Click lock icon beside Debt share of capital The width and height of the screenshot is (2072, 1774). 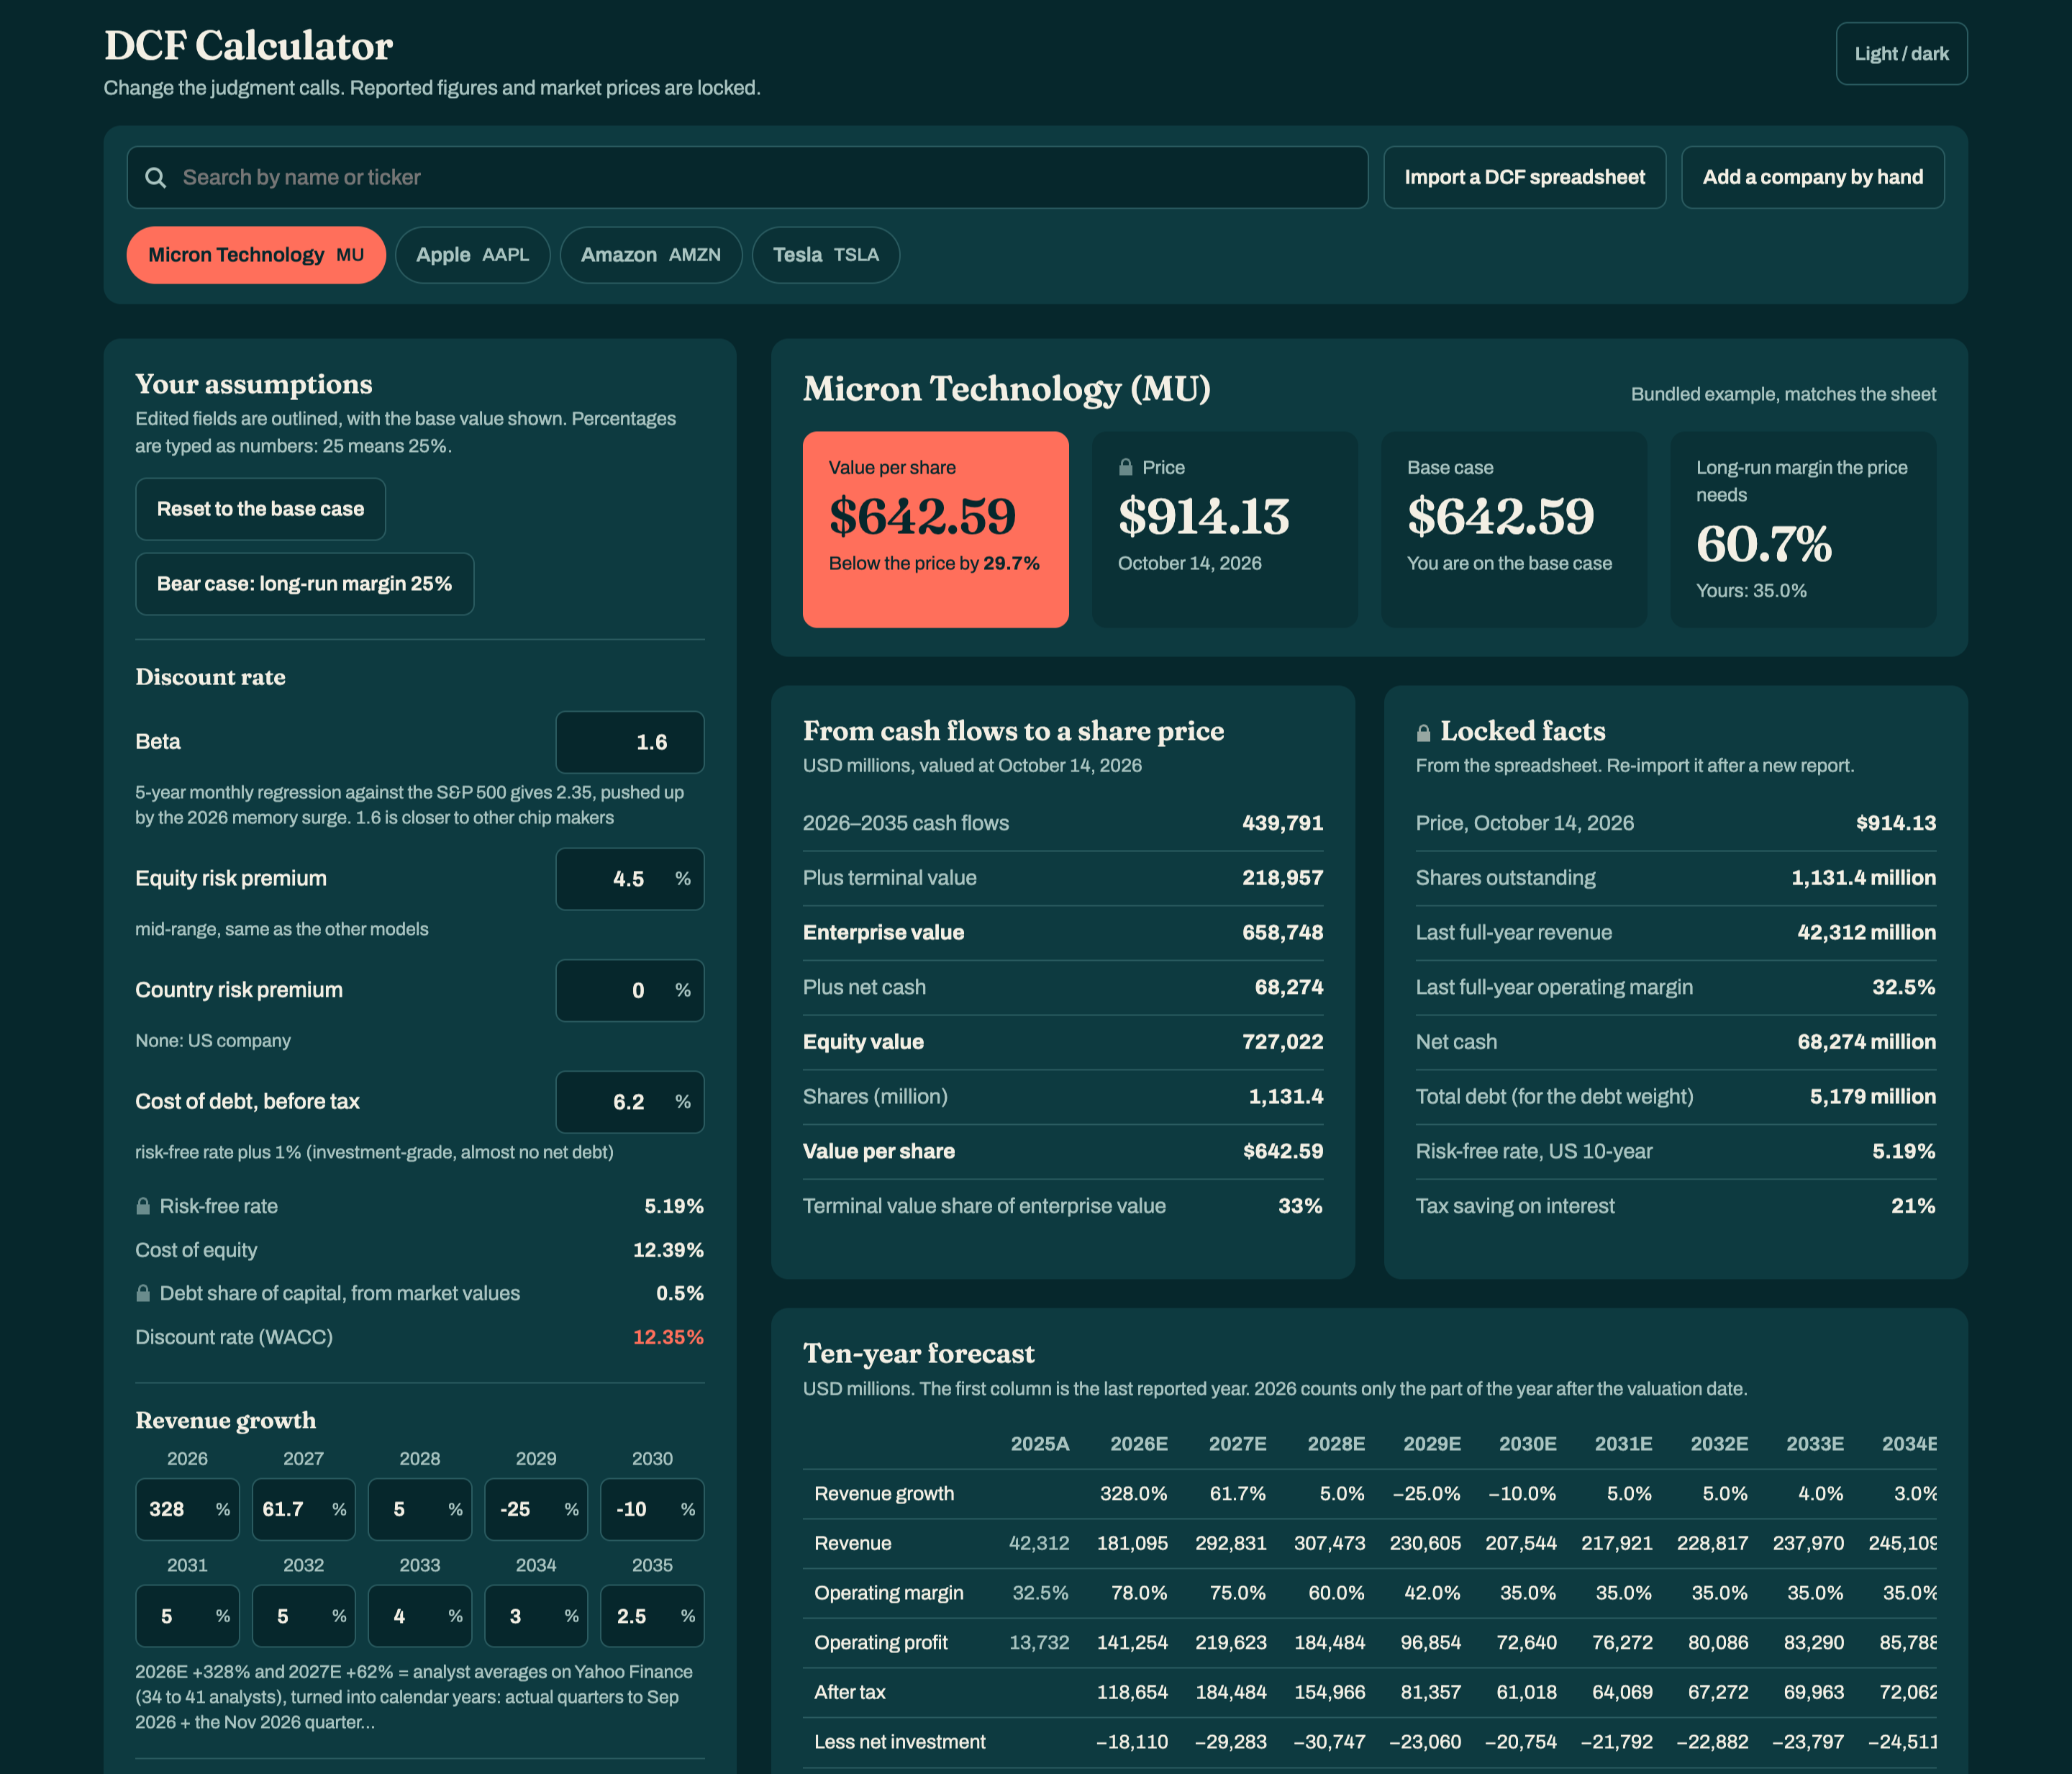(x=143, y=1293)
